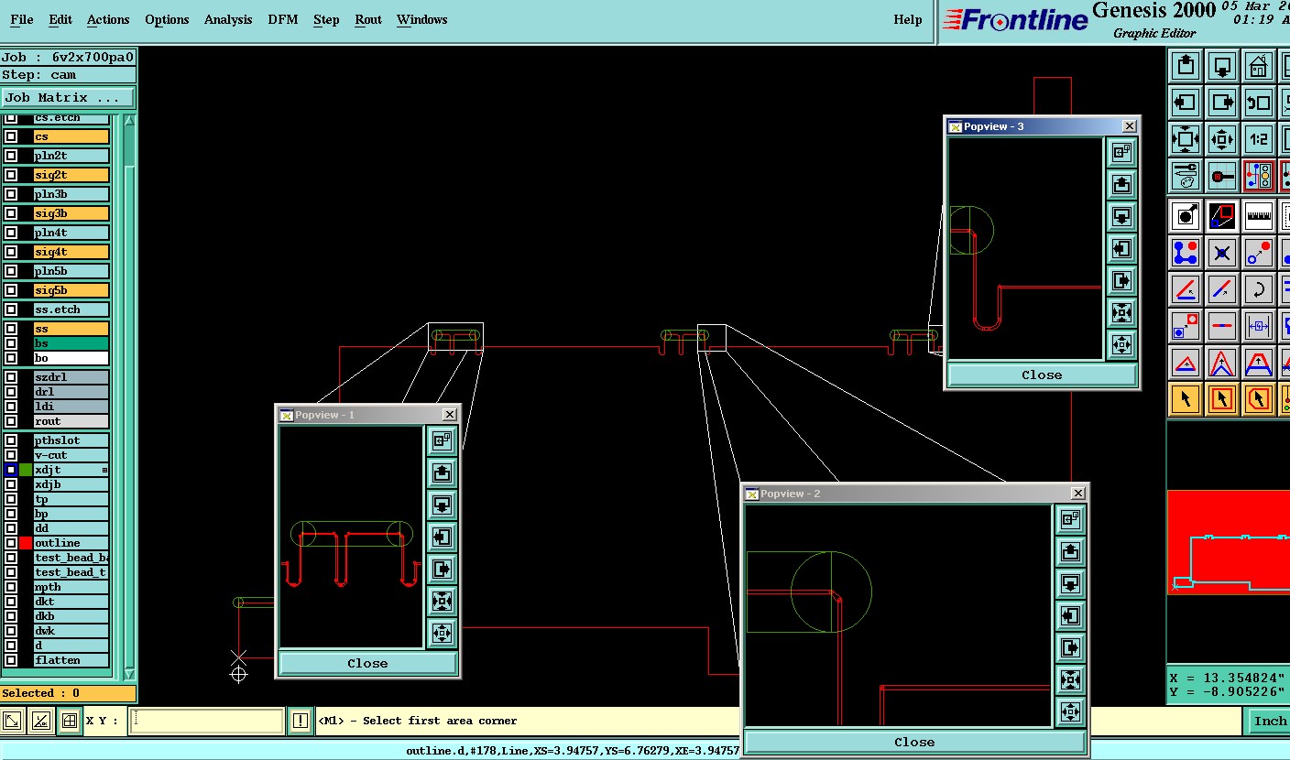Select the pthslot layer name
1290x760 pixels.
[x=71, y=440]
